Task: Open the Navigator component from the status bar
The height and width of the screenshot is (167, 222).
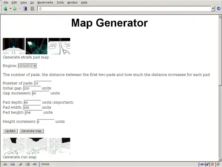Action: (x=5, y=164)
